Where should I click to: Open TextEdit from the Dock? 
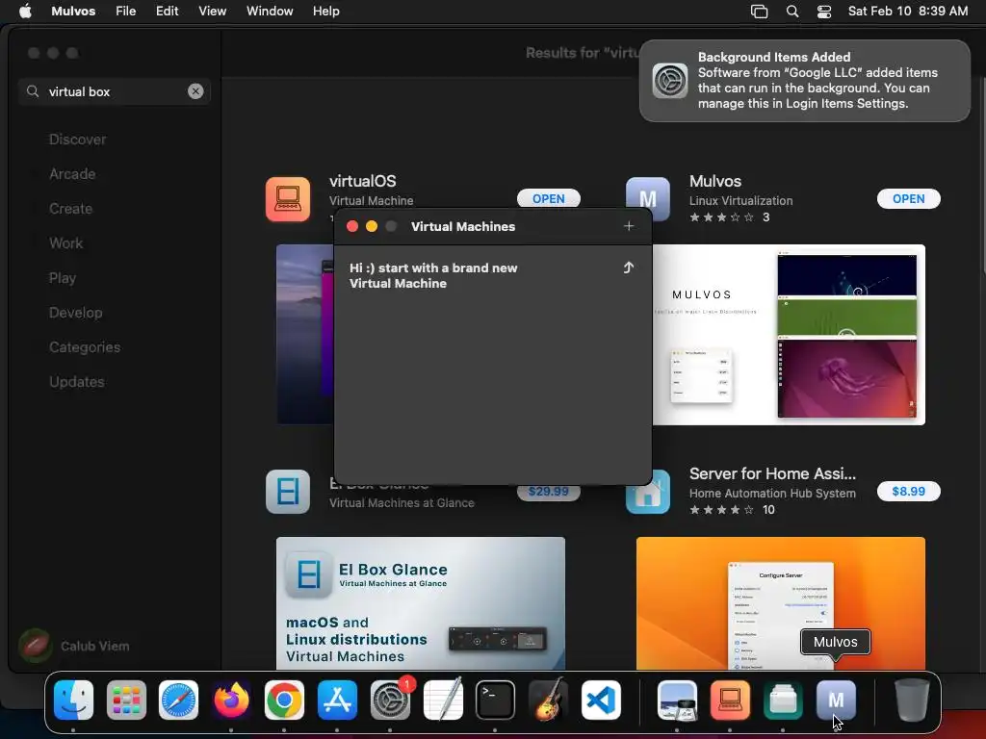click(x=443, y=701)
